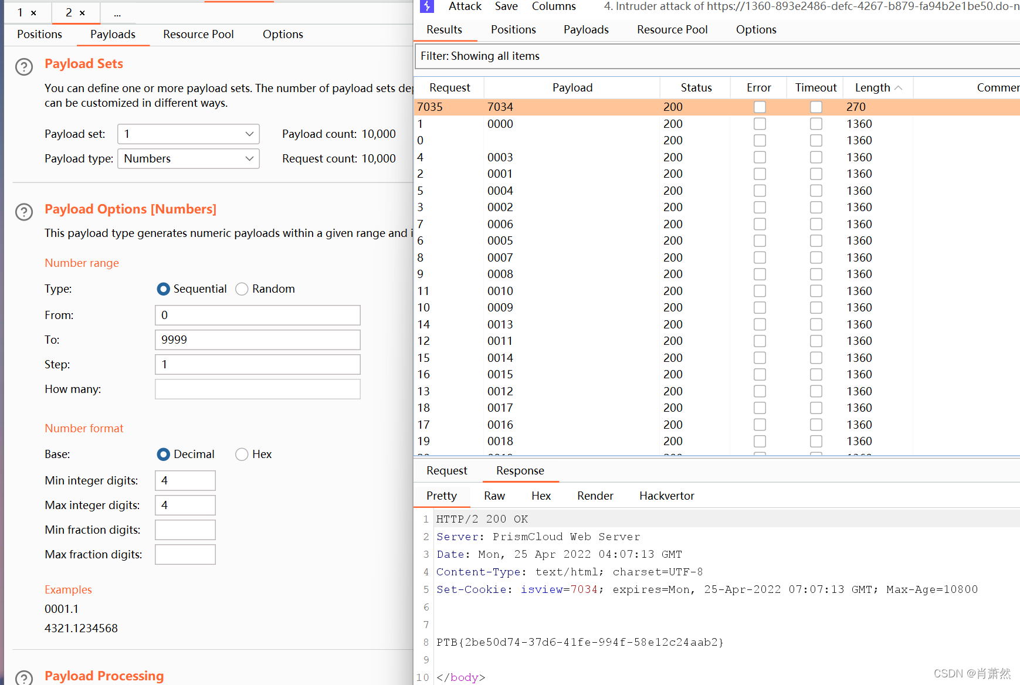Select result row with payload 0006
Viewport: 1020px width, 685px height.
pos(717,224)
